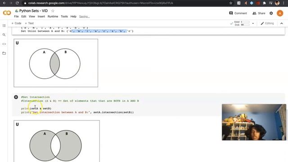The image size is (288, 162).
Task: Click the webcam video overlay
Action: coord(254,122)
